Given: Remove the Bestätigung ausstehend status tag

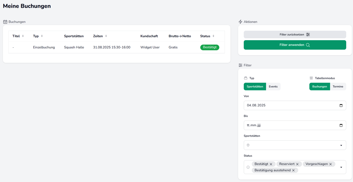Looking at the screenshot, I should [293, 170].
